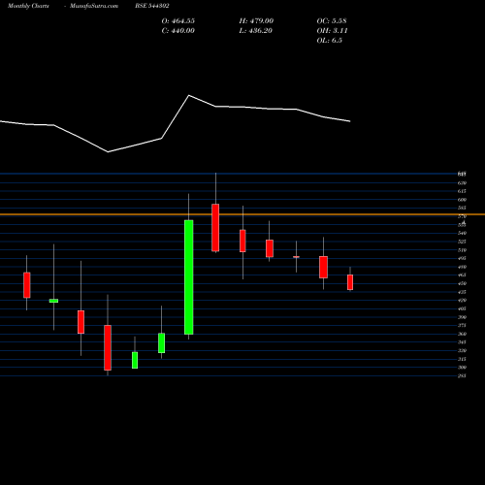Click the close value 'C: 440.00'
The image size is (485, 485).
point(178,31)
